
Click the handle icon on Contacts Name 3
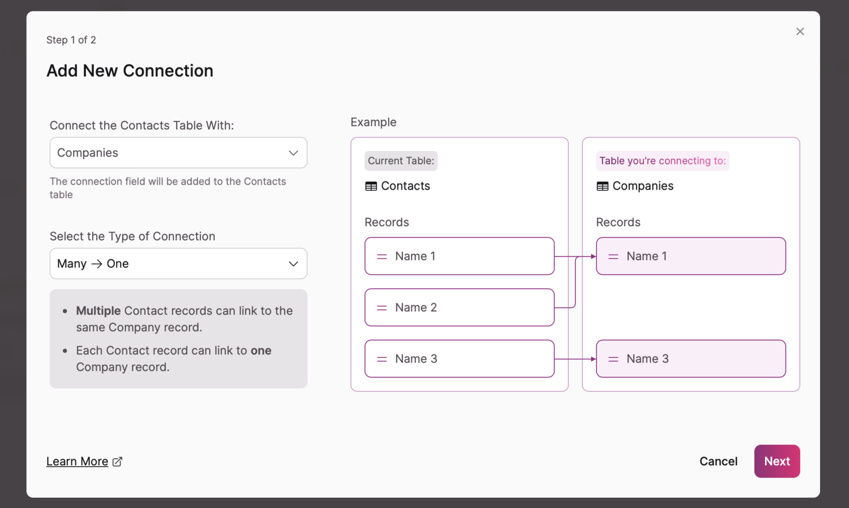coord(382,359)
